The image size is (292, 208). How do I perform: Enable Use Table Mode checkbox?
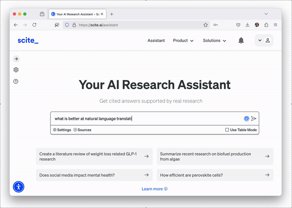pos(227,130)
